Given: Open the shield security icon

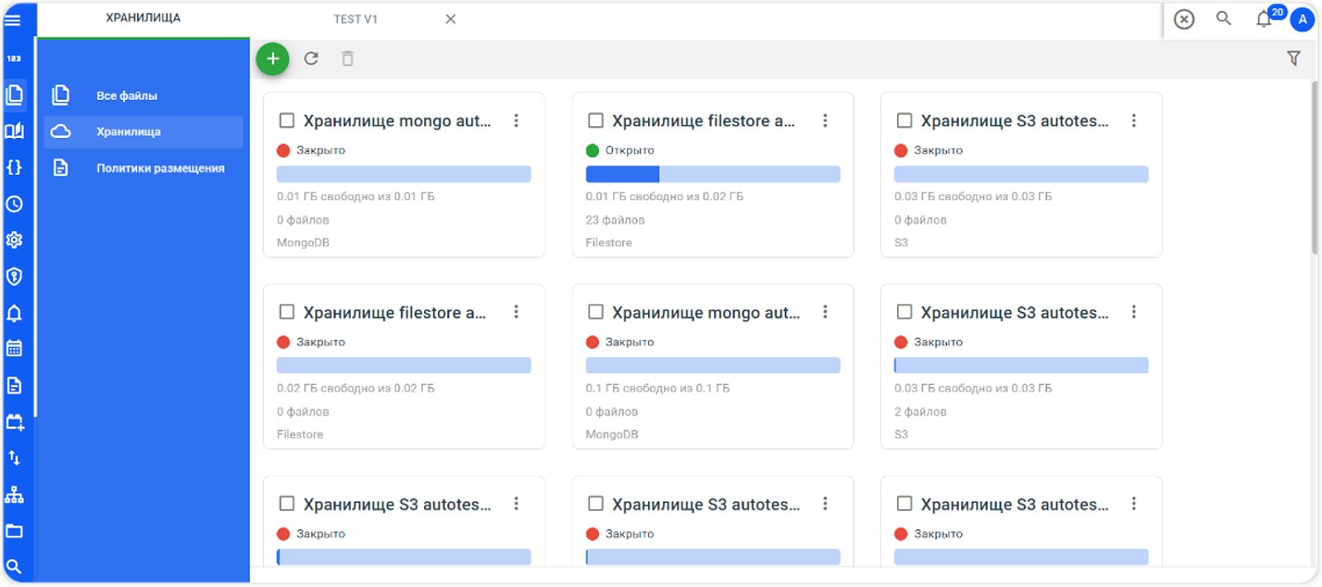Looking at the screenshot, I should coord(14,277).
